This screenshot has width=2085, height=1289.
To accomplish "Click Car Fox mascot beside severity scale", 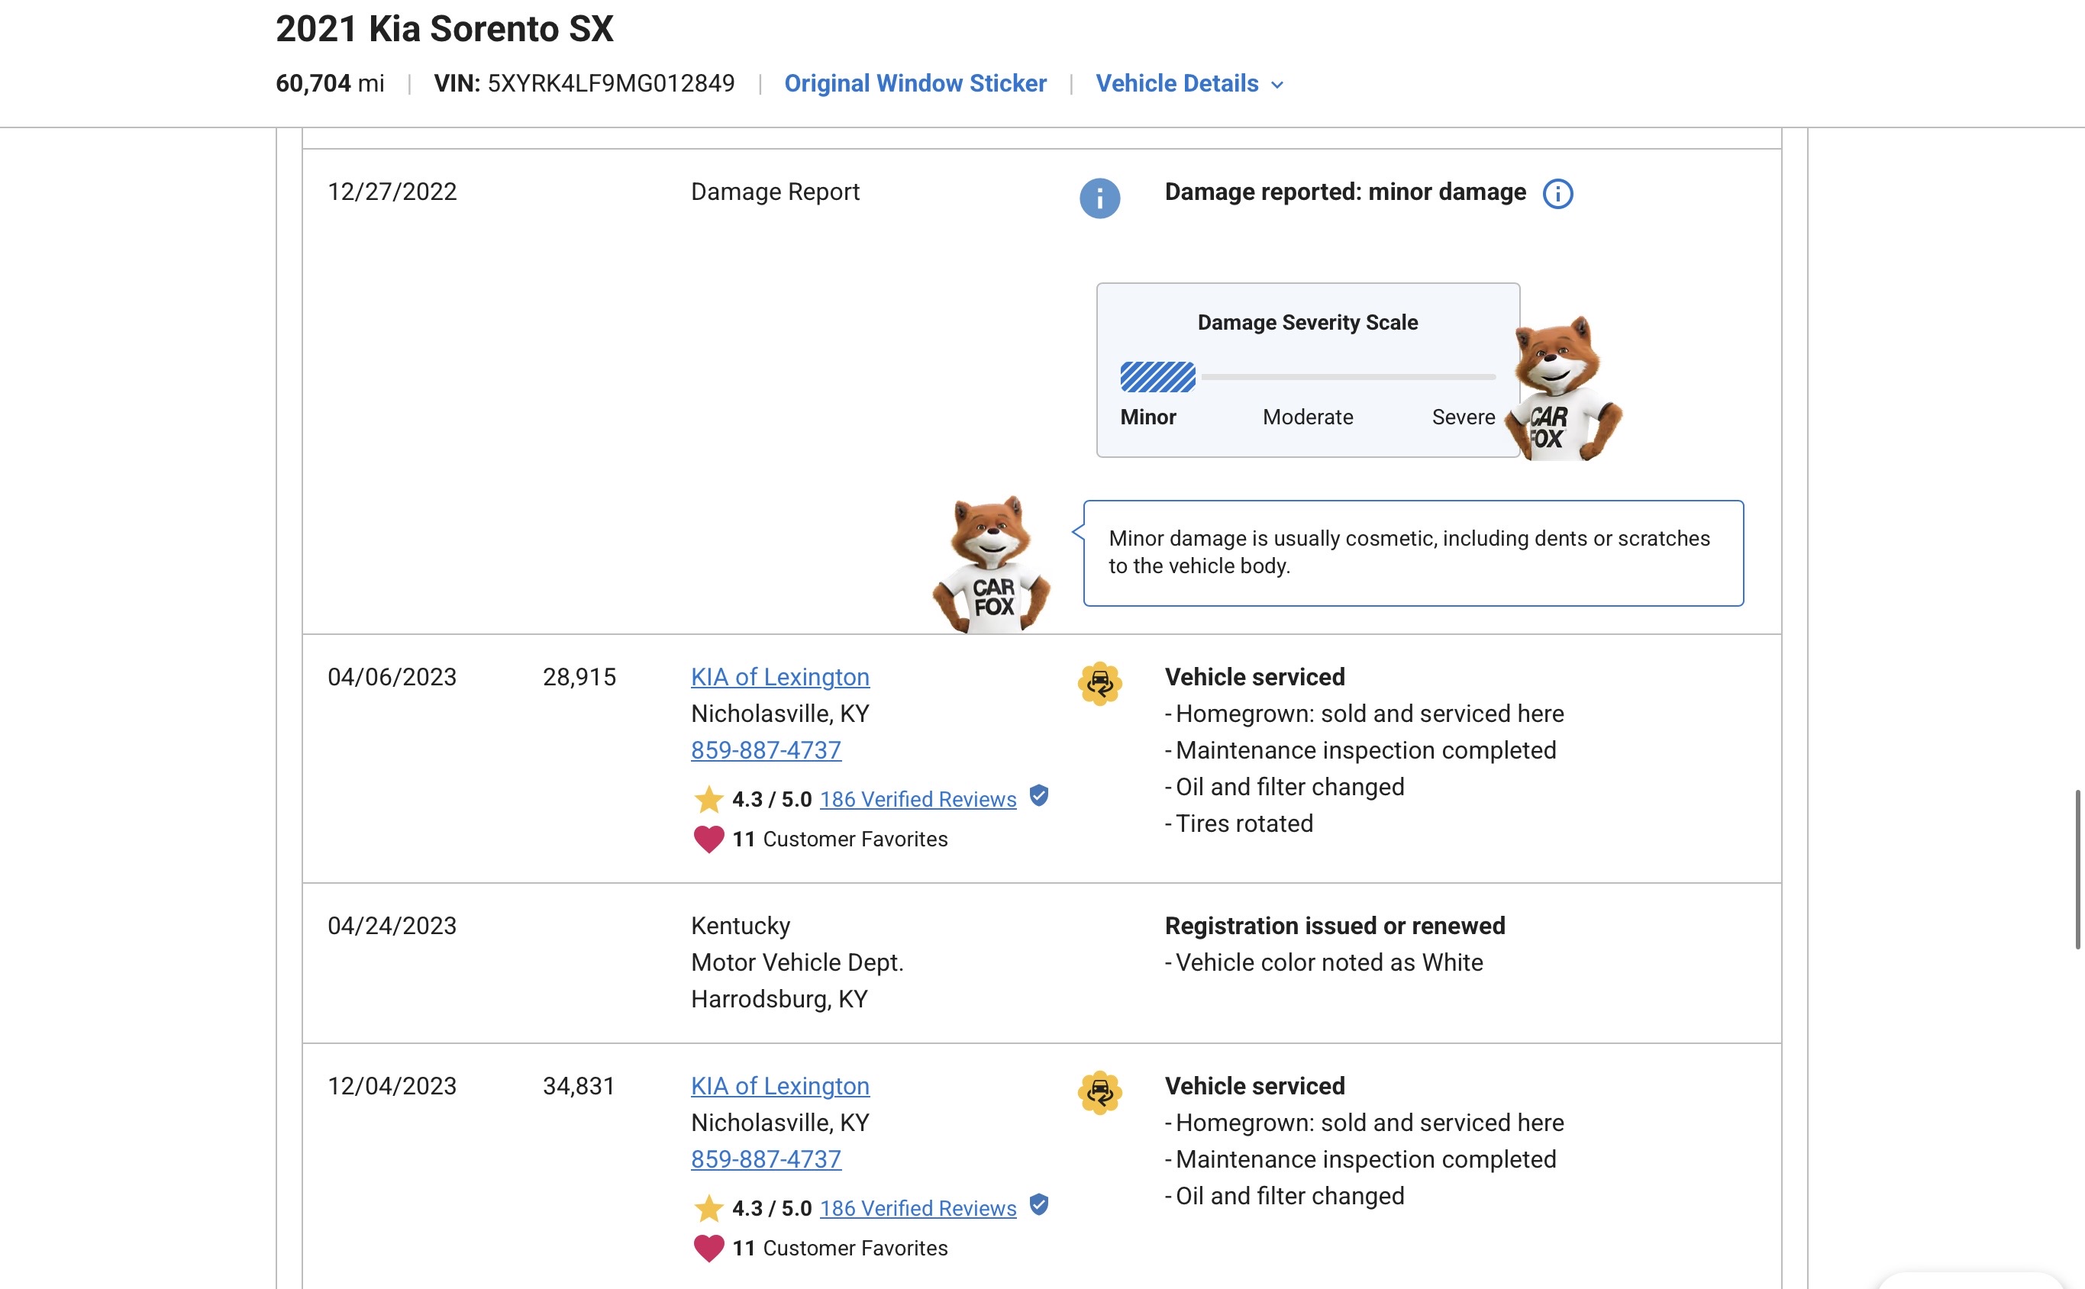I will 1564,388.
